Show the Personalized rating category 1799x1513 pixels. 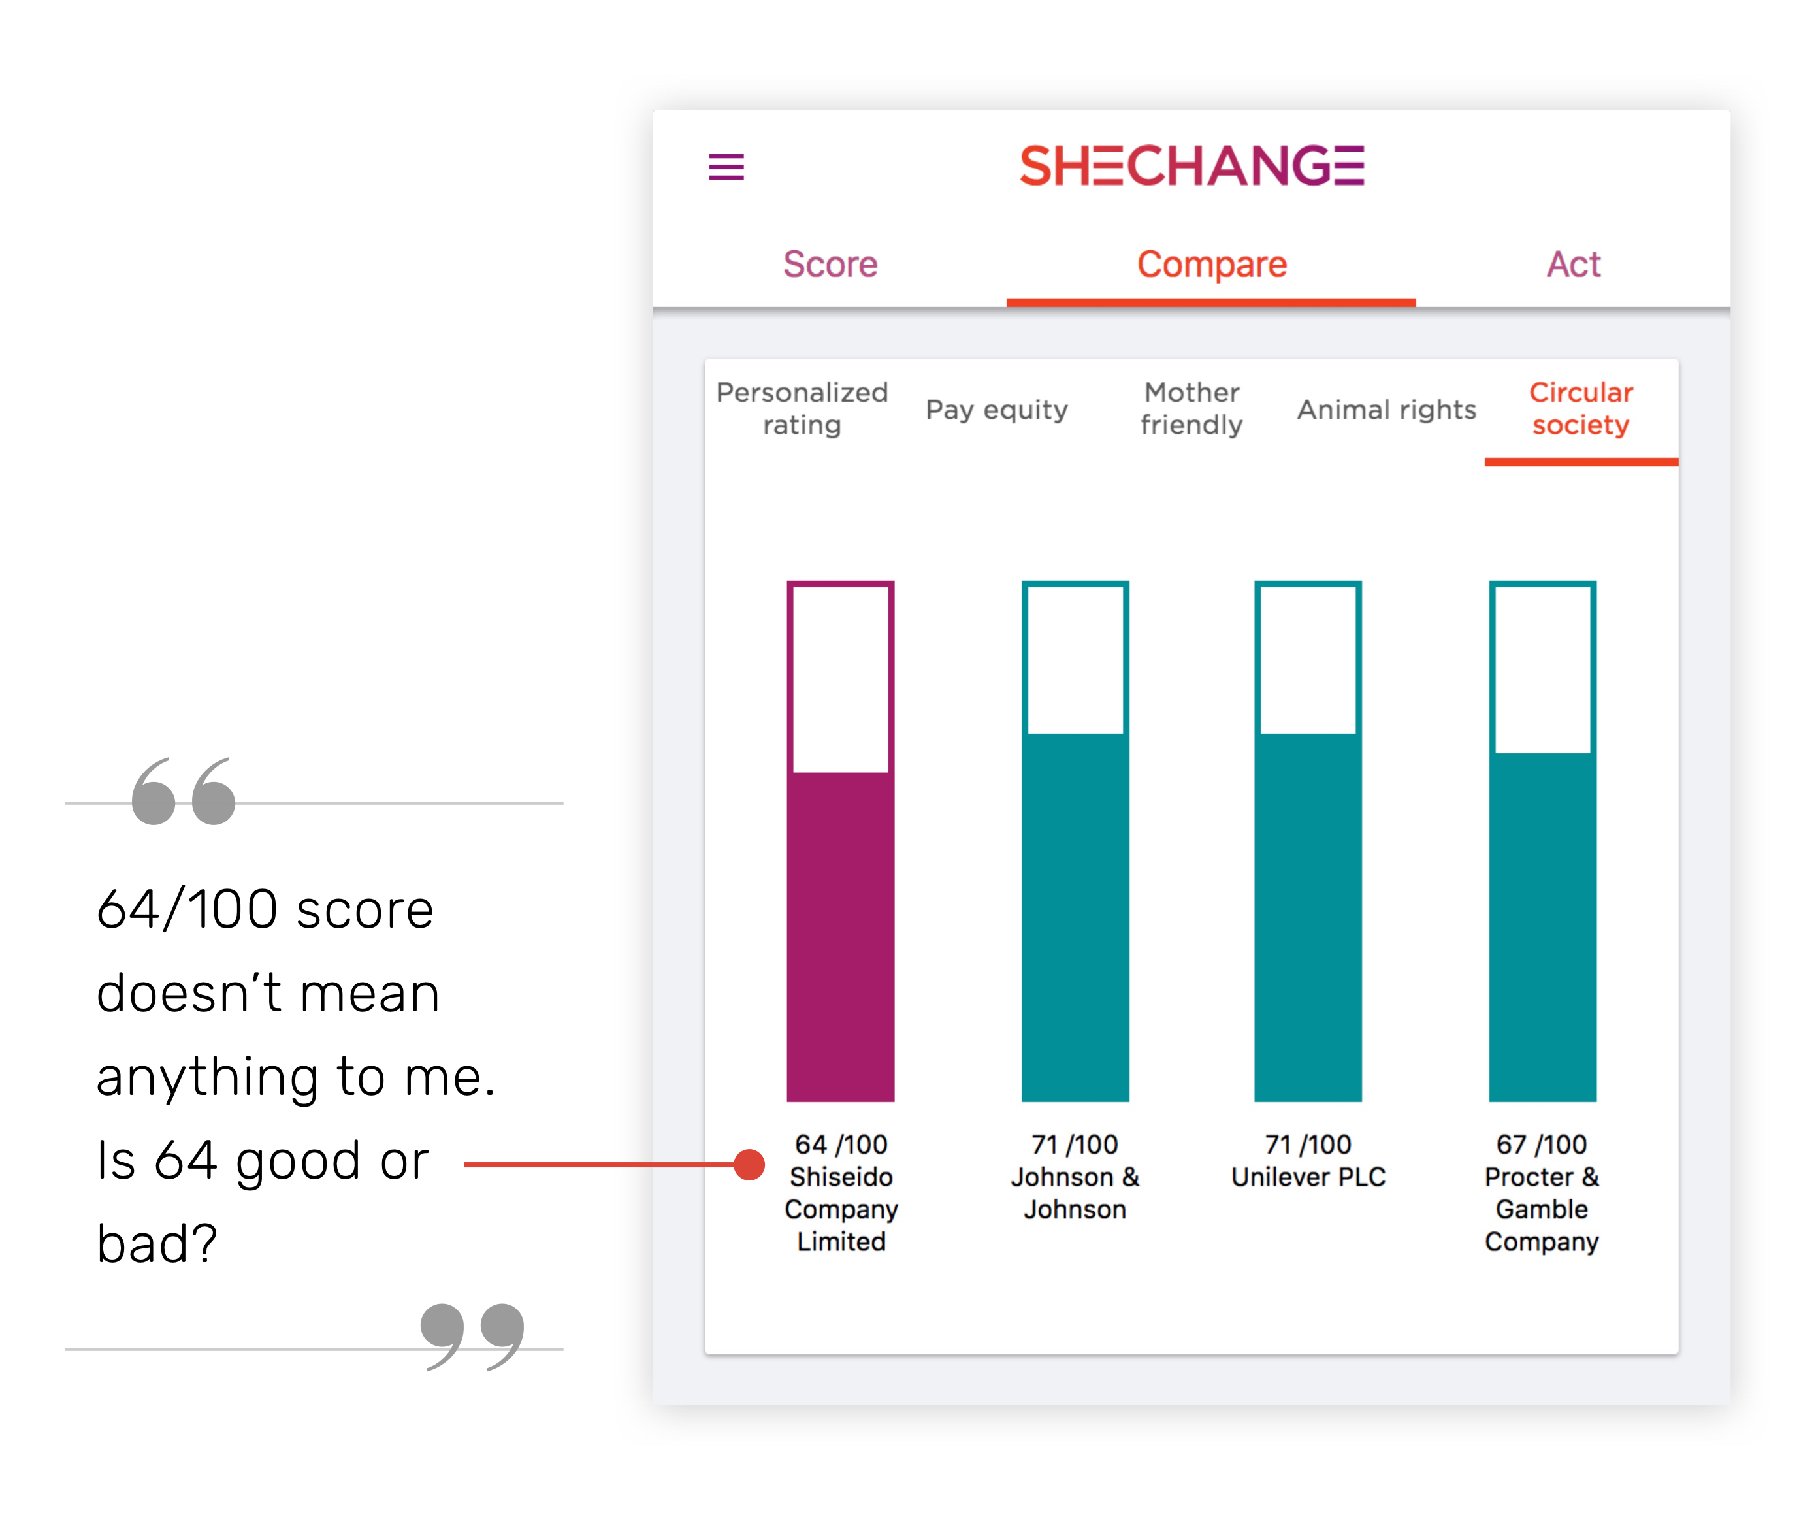click(x=802, y=408)
